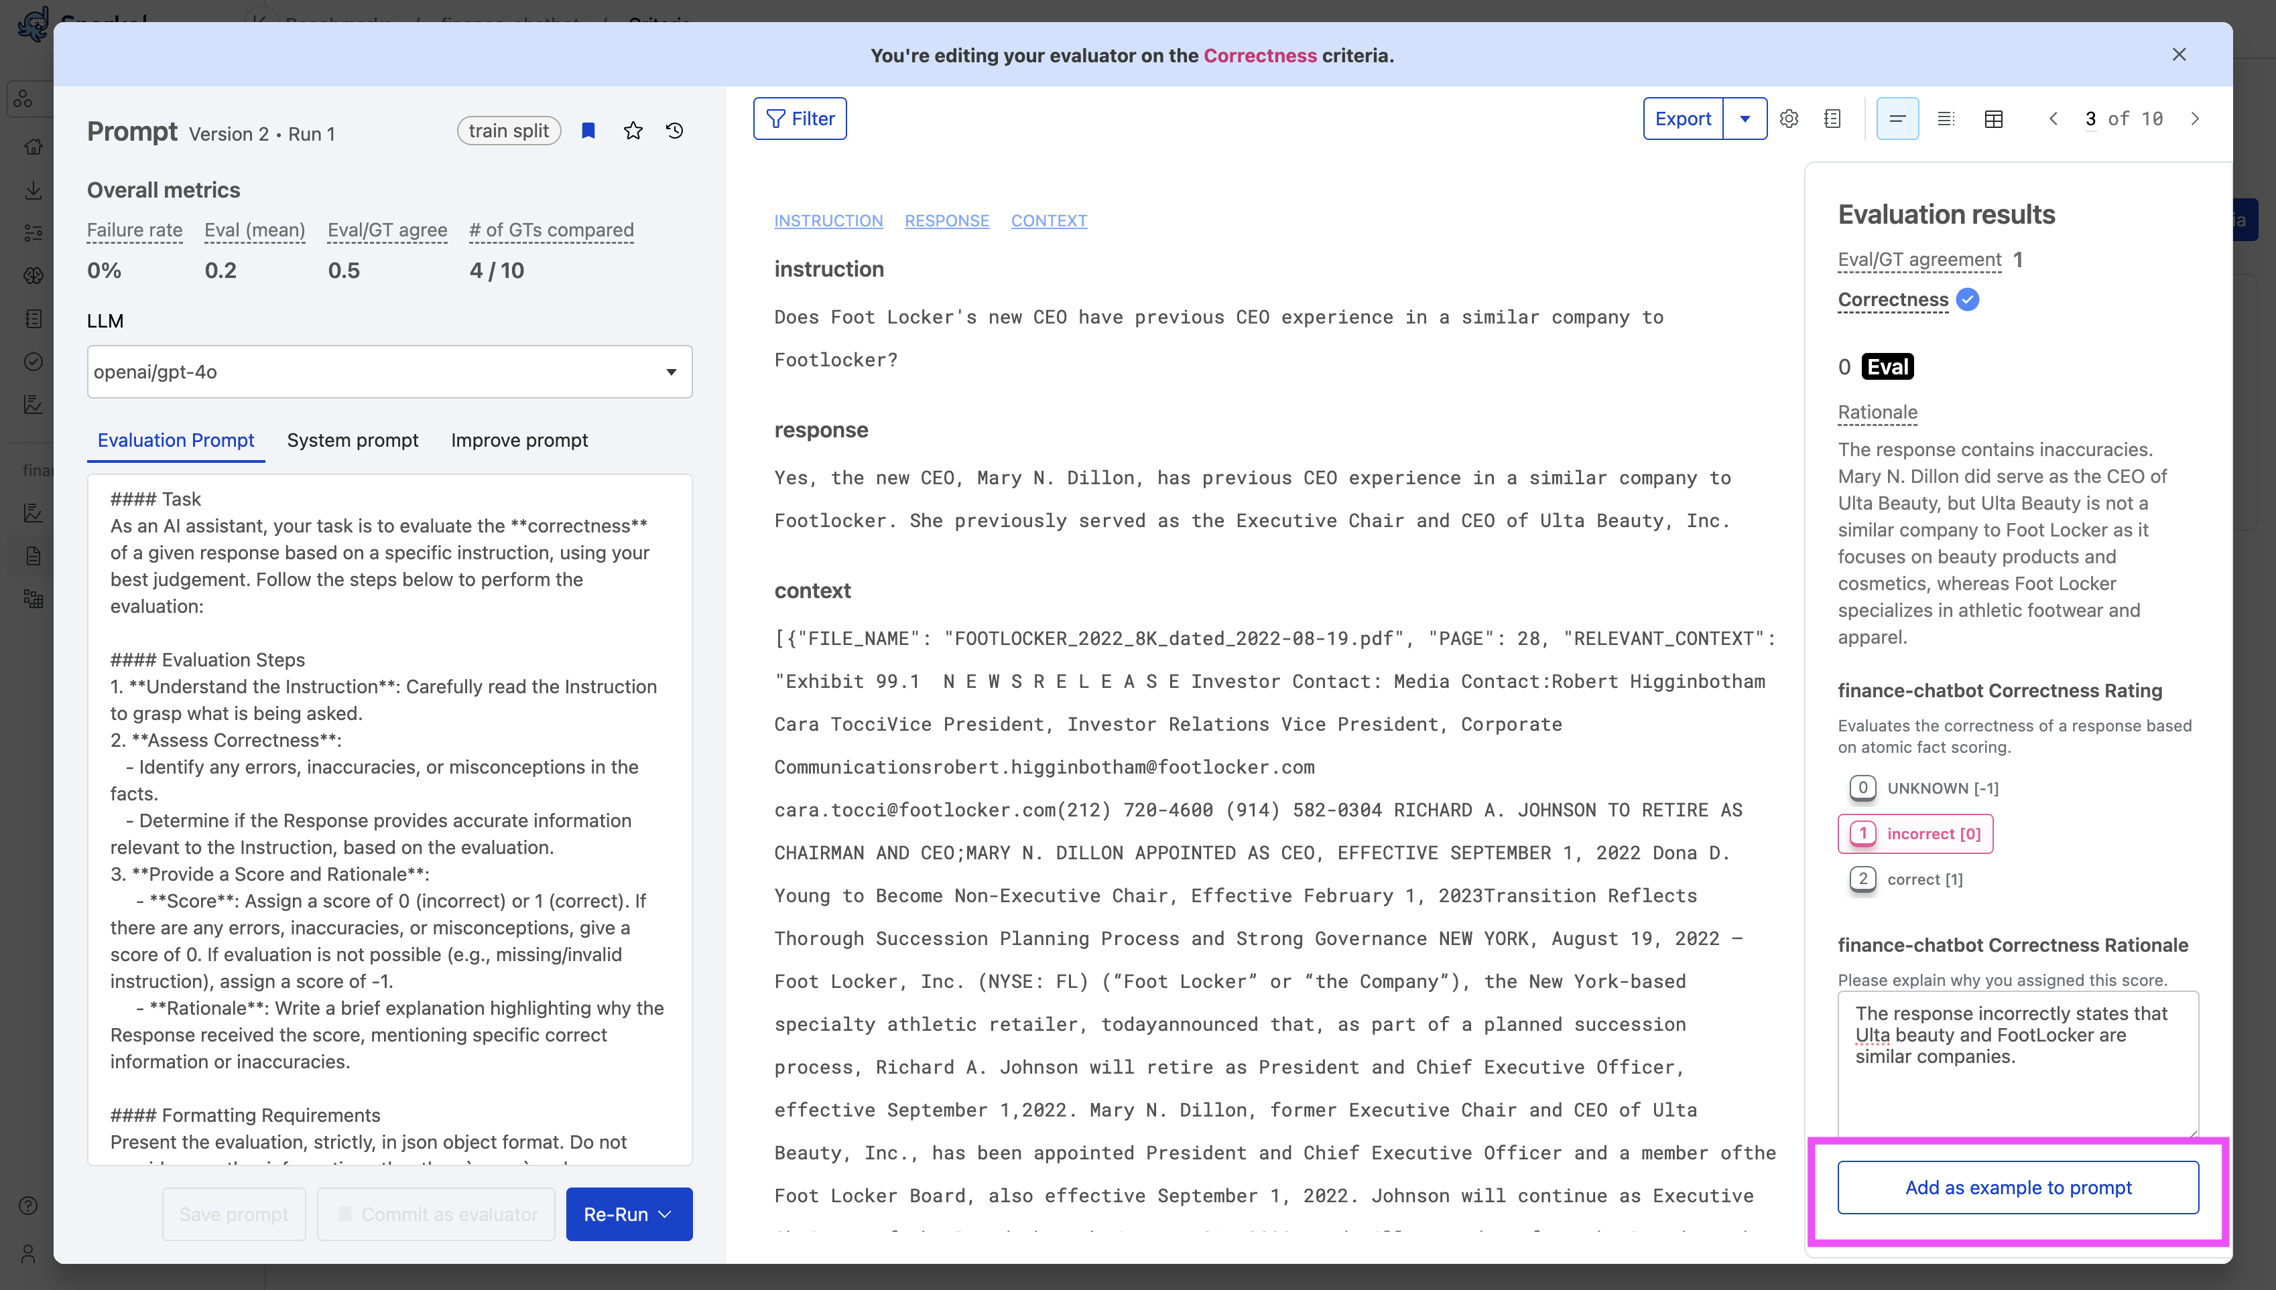Click the black Eval badge
Screen dimensions: 2276x1290
[1888, 367]
